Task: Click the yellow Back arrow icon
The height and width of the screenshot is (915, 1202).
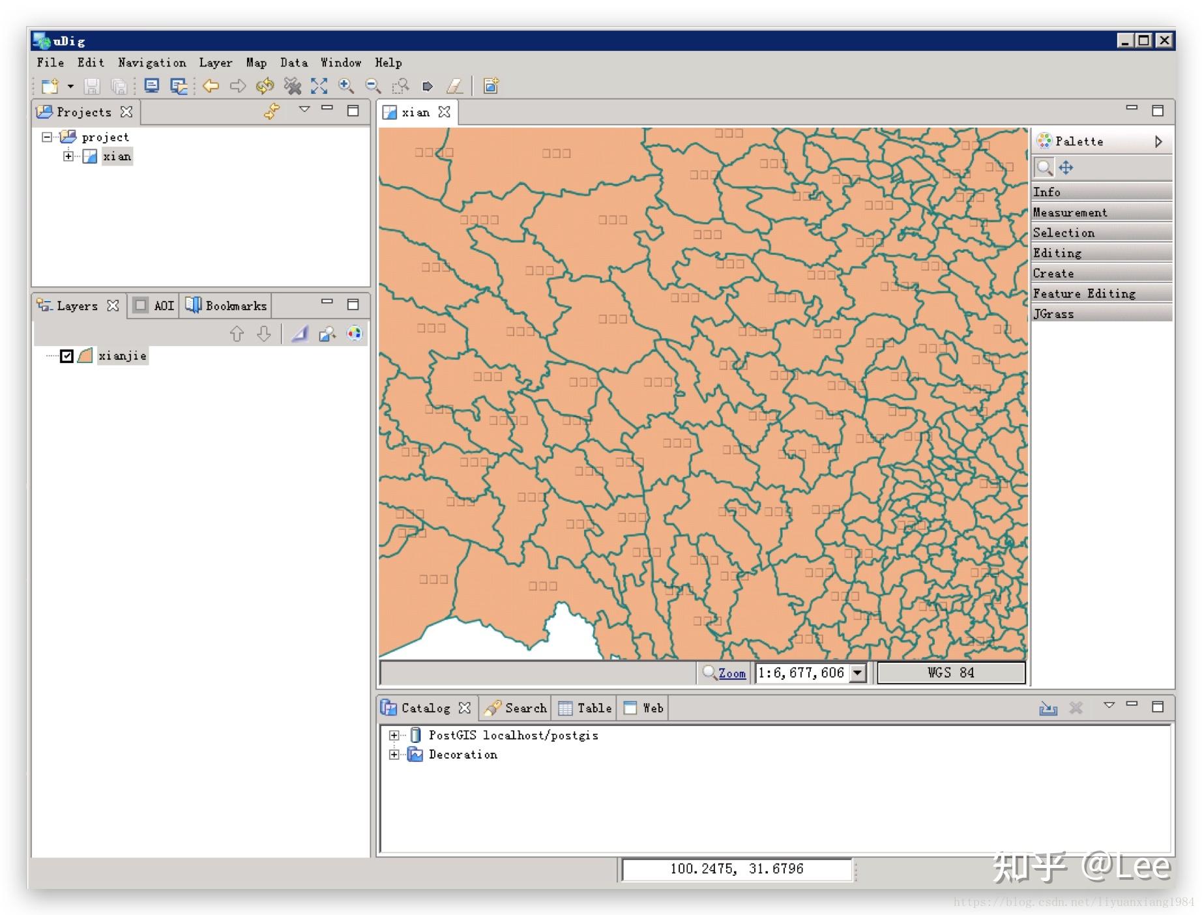Action: pos(211,86)
